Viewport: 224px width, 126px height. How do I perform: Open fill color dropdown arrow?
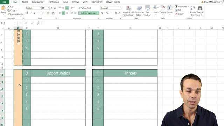[x=50, y=13]
